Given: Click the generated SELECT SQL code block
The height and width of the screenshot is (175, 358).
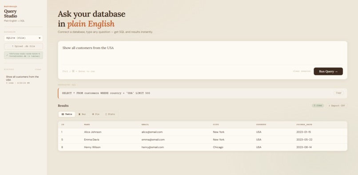Looking at the screenshot, I should coord(203,93).
